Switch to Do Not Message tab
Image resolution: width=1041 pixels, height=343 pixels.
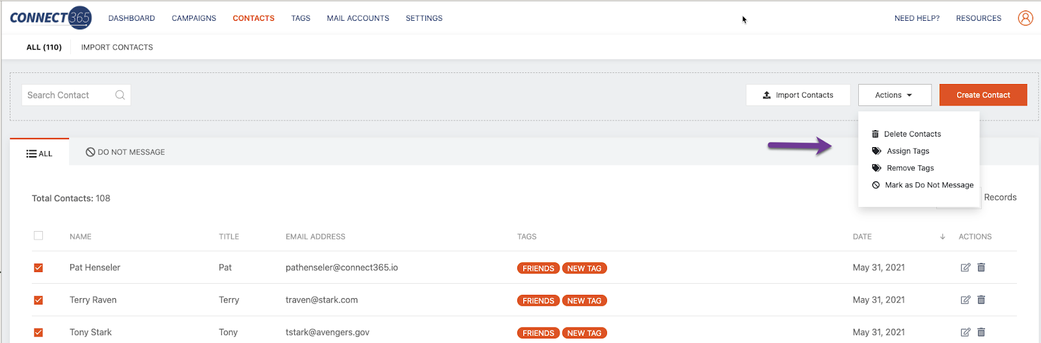click(126, 152)
